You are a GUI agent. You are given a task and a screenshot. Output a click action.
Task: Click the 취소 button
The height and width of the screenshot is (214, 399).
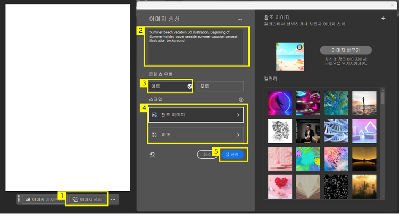tap(207, 155)
